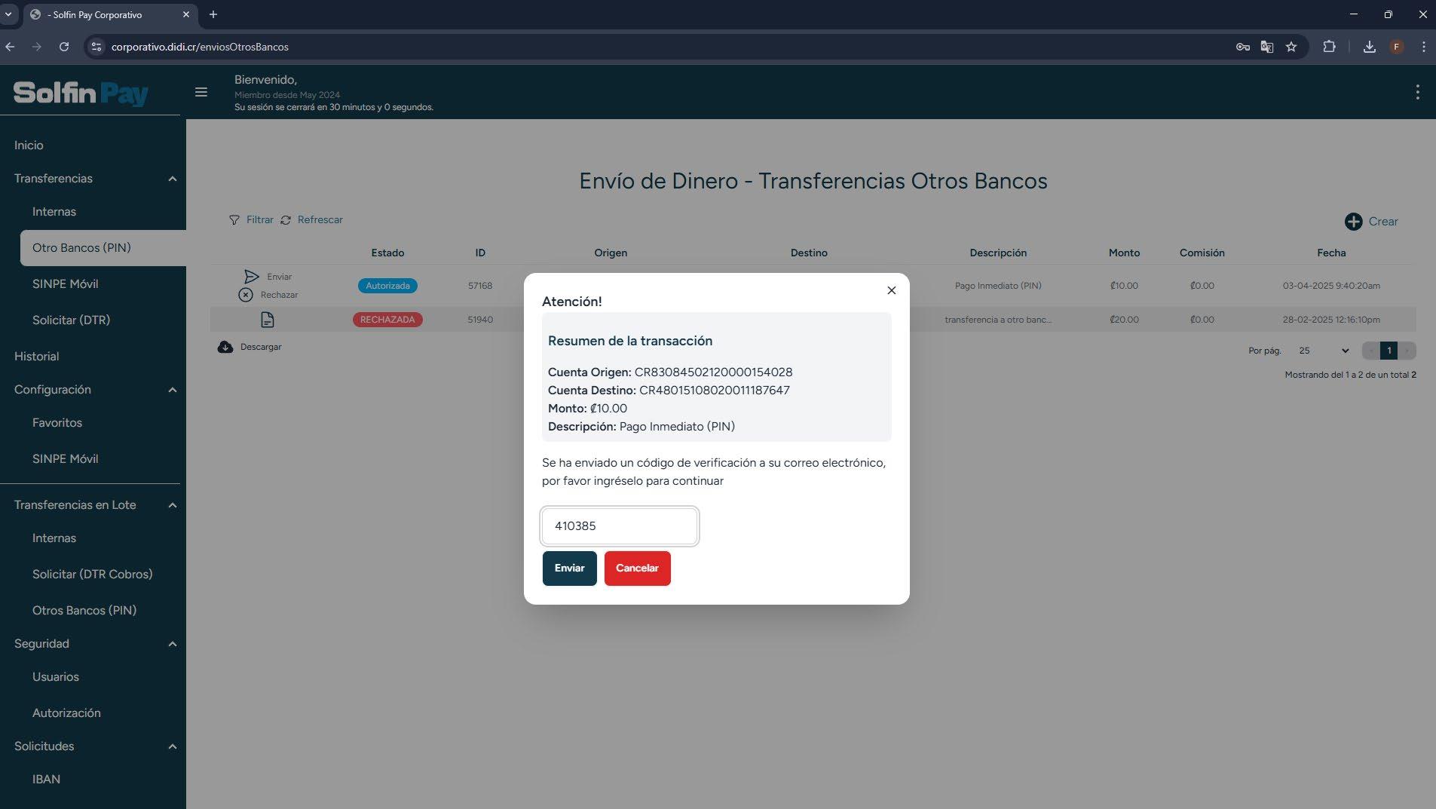Click the next page pagination arrow
Image resolution: width=1436 pixels, height=809 pixels.
(1407, 351)
